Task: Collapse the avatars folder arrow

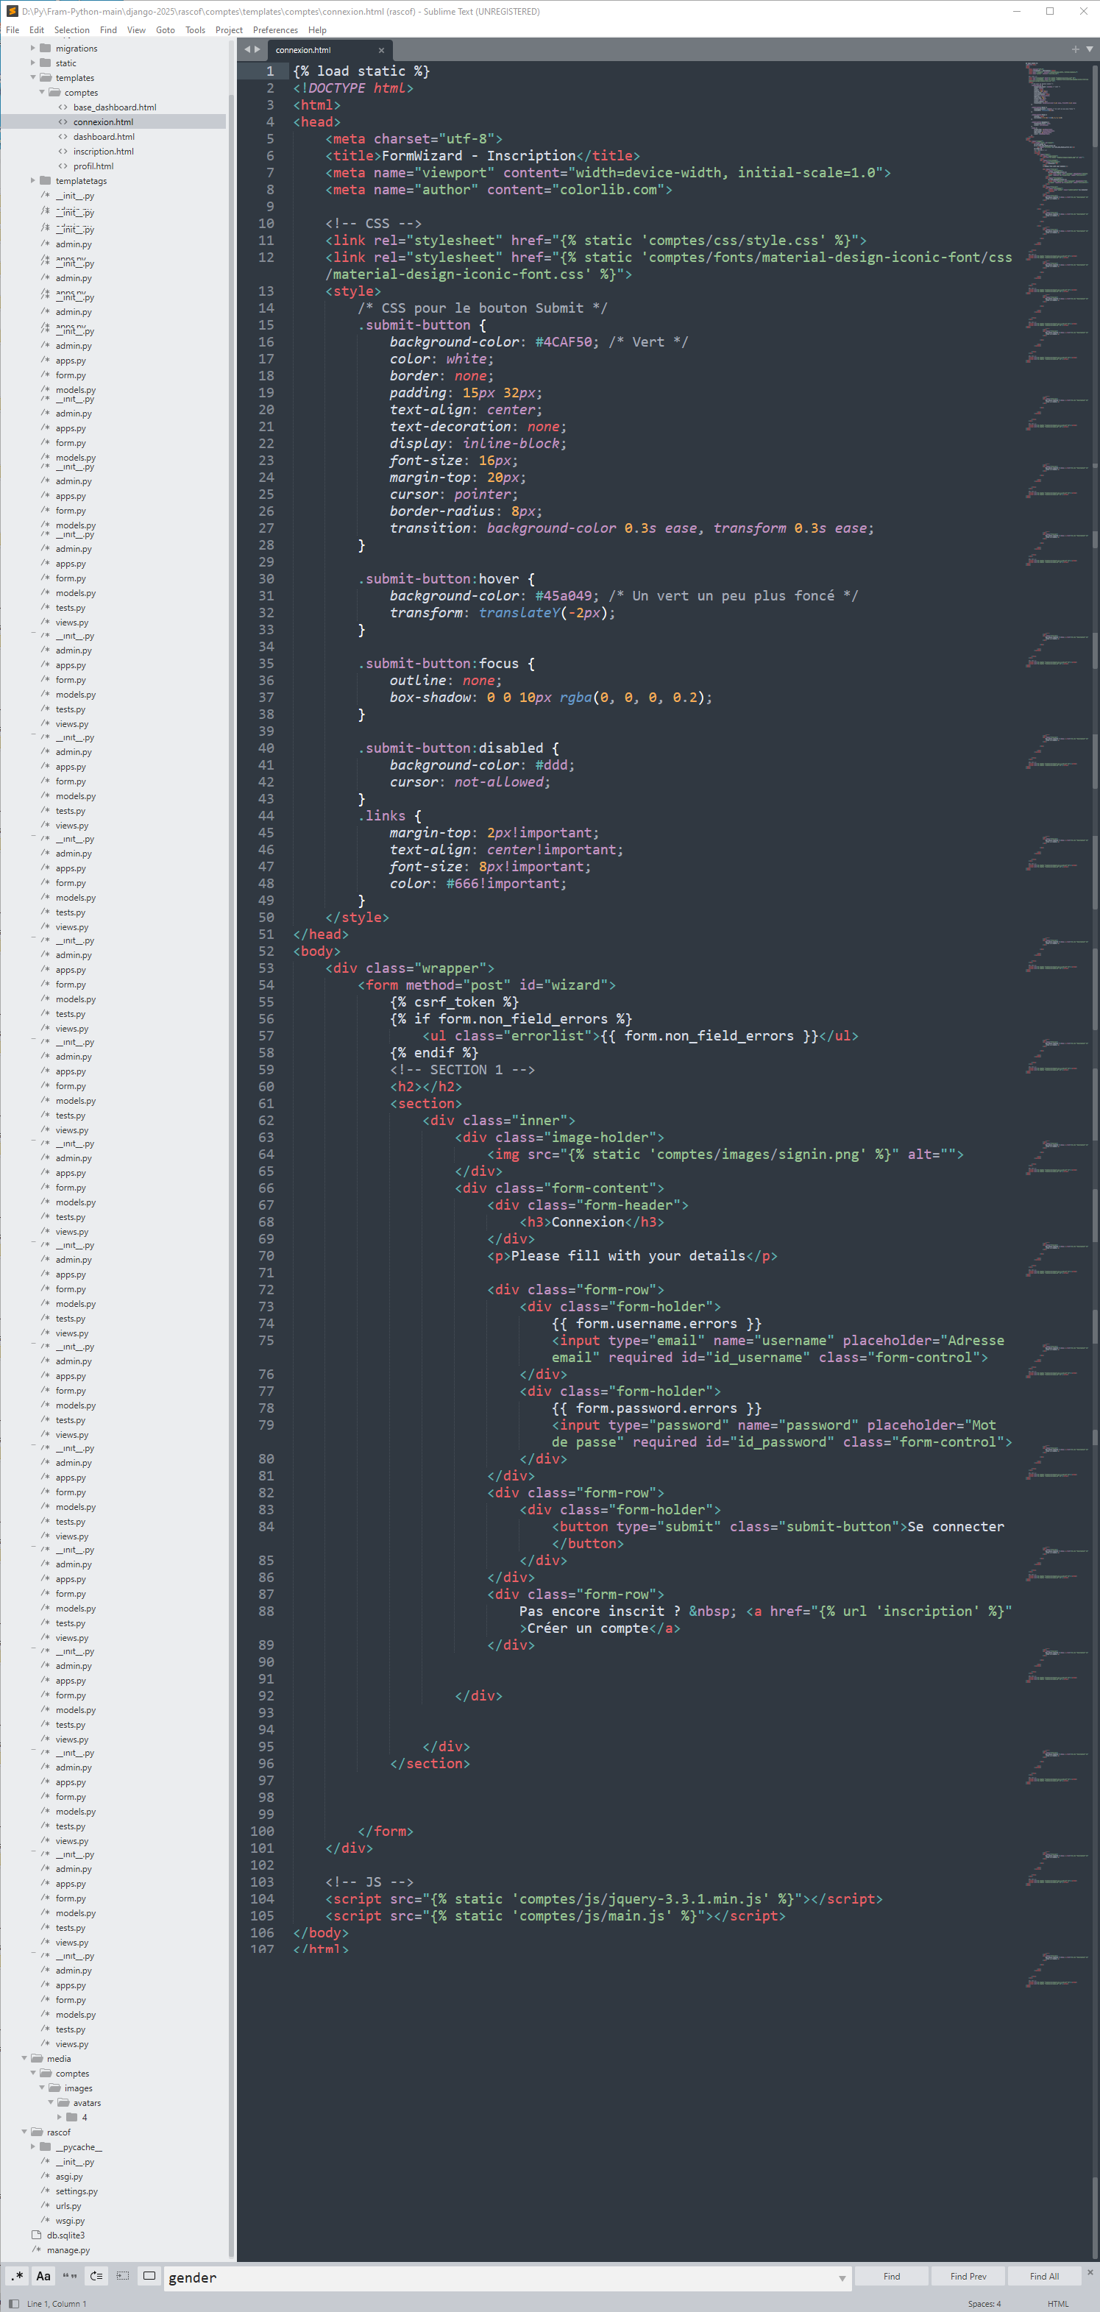Action: tap(52, 2103)
